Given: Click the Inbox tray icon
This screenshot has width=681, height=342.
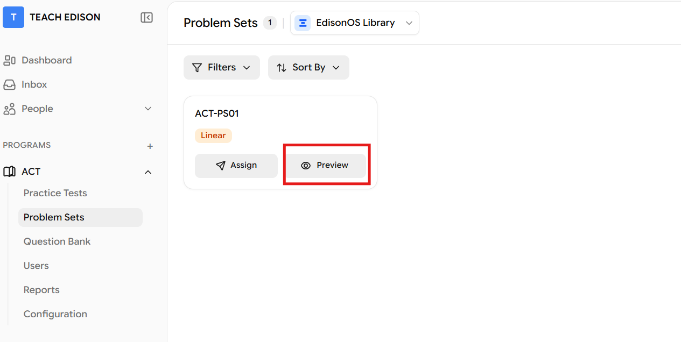Looking at the screenshot, I should point(10,84).
